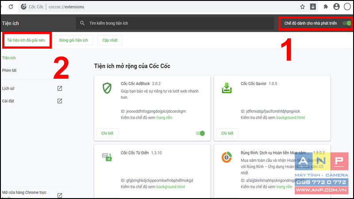Screen dimensions: 354x199
Task: Click the AdBlock version 2.0.2
Action: pos(156,84)
